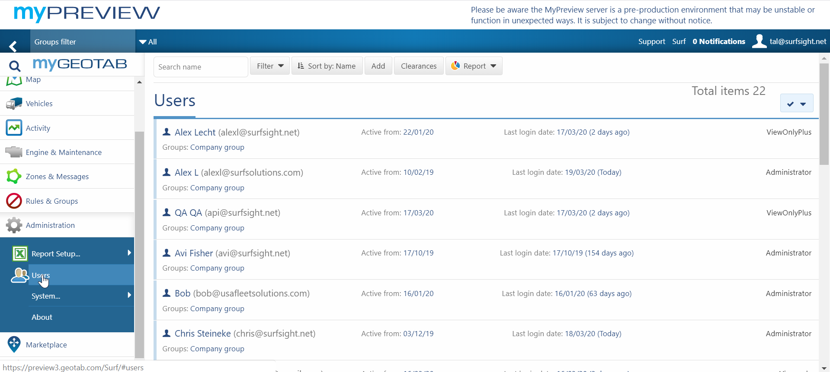Click the Rules & Groups prohibition icon
The height and width of the screenshot is (372, 830).
[14, 201]
